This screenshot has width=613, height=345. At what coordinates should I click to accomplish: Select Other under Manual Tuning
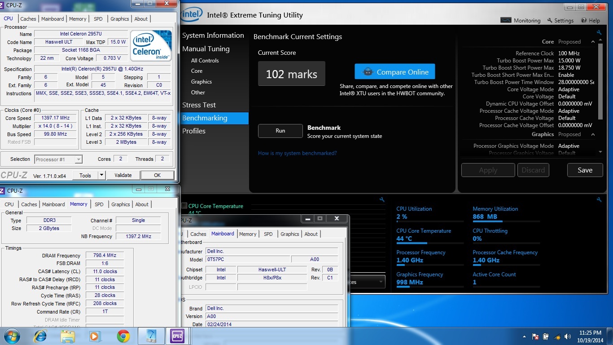click(198, 93)
